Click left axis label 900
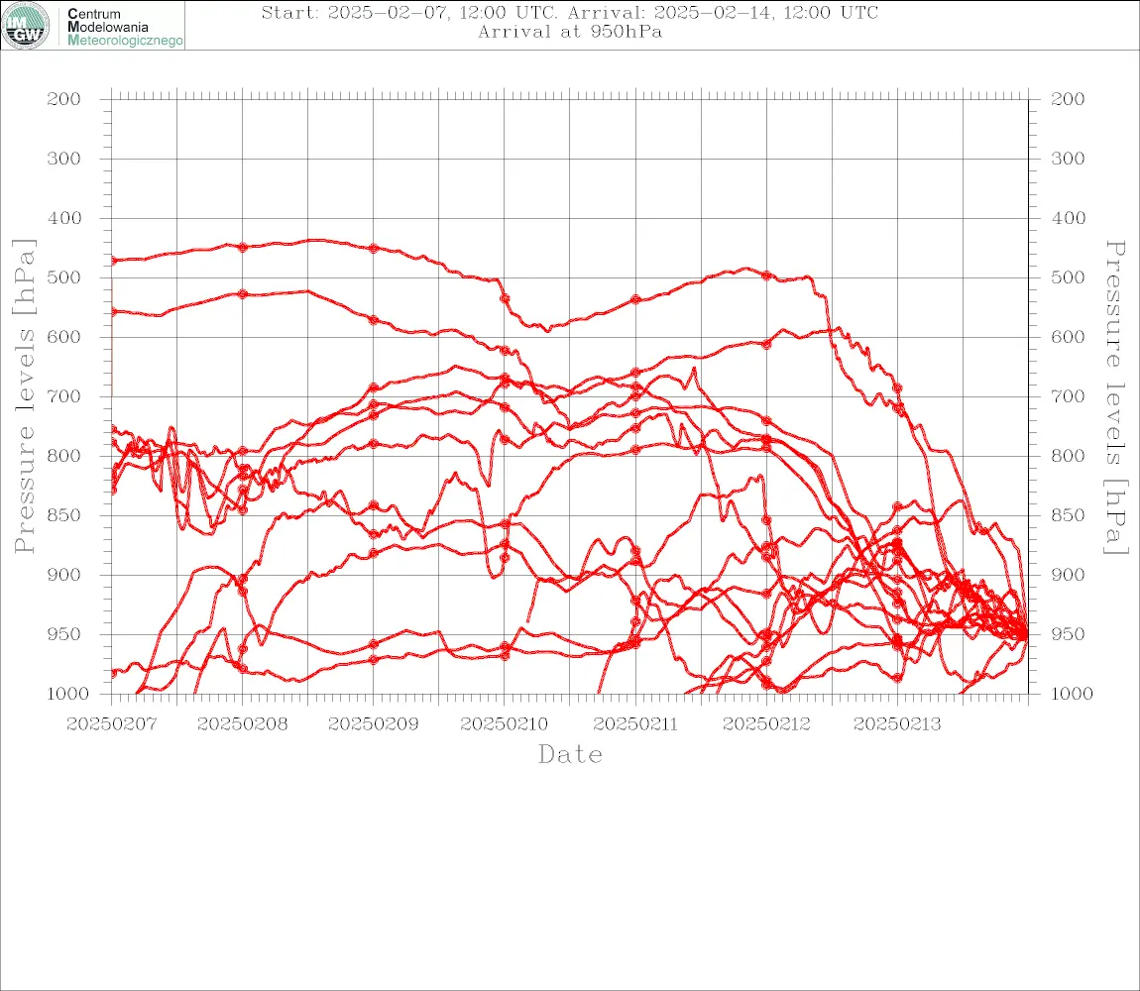The width and height of the screenshot is (1140, 991). click(x=64, y=575)
